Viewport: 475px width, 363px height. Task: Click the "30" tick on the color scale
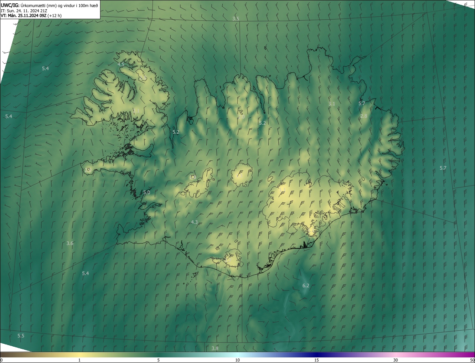396,360
